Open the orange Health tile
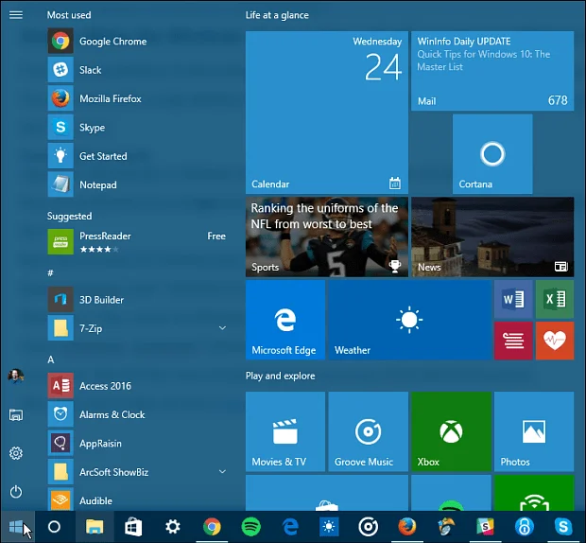Screen dimensions: 586x543 tap(555, 341)
